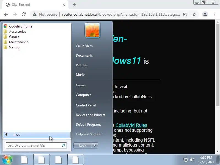Click the third blank taskbar icon
220x165 pixels.
(x=58, y=160)
